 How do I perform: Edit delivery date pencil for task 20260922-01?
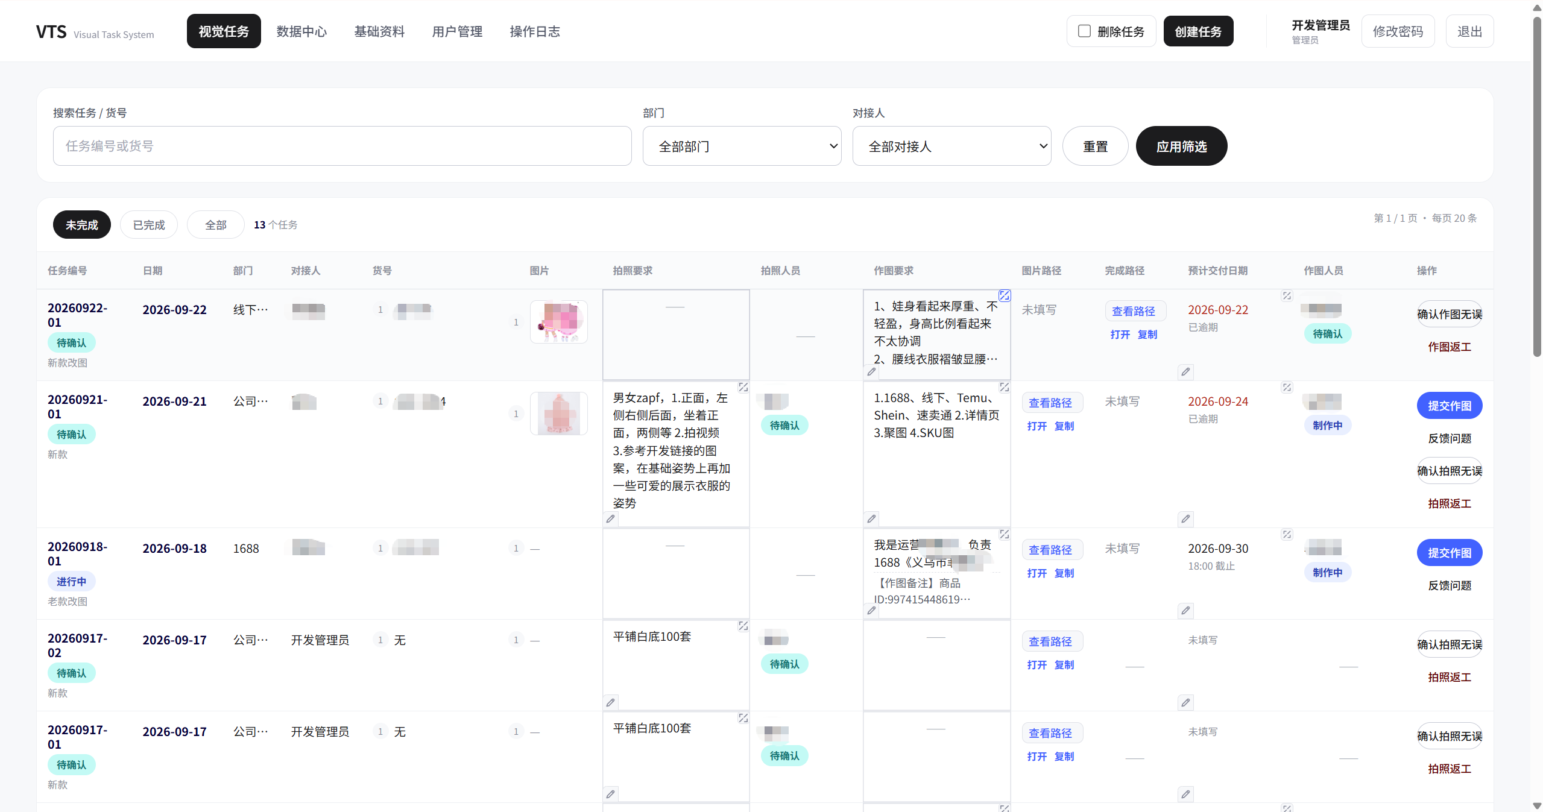pos(1185,372)
